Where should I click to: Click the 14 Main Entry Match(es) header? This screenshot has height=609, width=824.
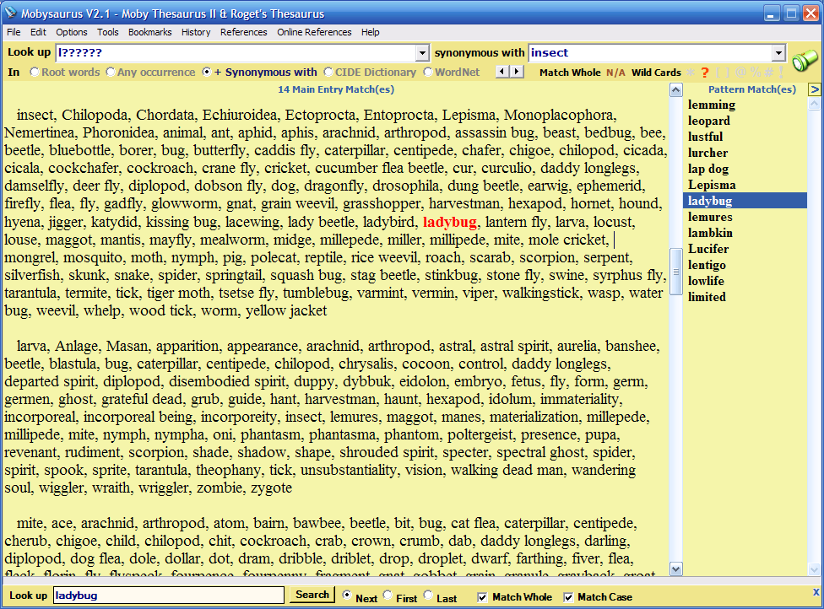tap(336, 89)
